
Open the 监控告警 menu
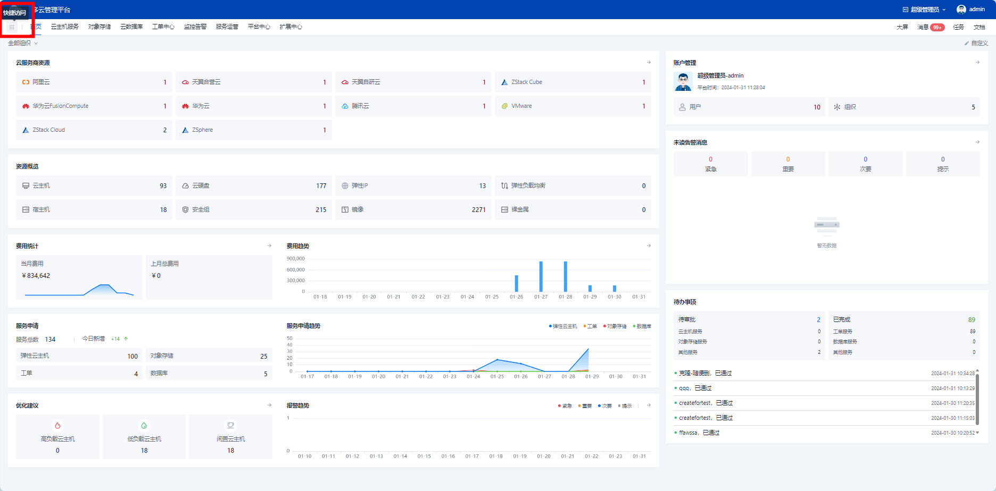pos(195,27)
